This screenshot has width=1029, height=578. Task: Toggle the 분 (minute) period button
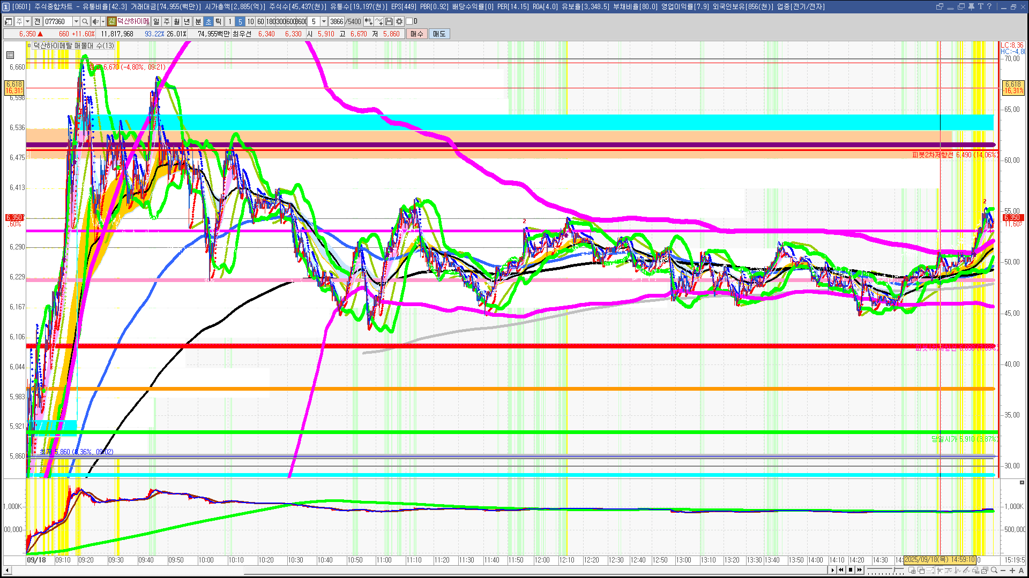pos(198,21)
